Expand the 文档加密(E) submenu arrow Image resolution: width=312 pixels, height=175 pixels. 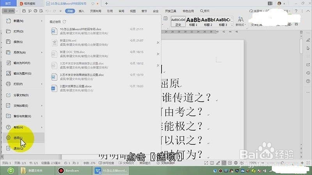pyautogui.click(x=42, y=105)
